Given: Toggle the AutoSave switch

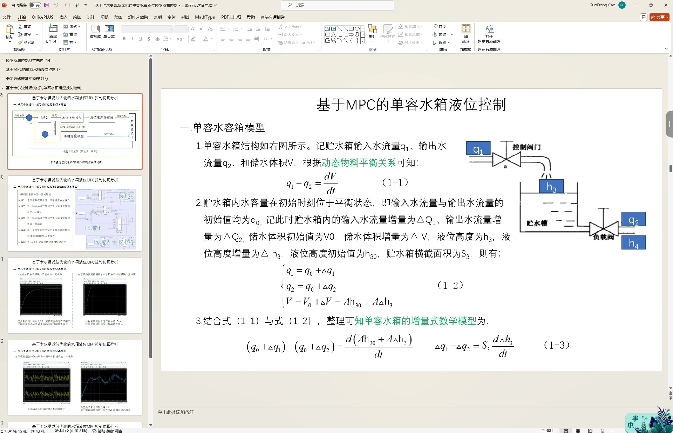Looking at the screenshot, I should point(35,5).
